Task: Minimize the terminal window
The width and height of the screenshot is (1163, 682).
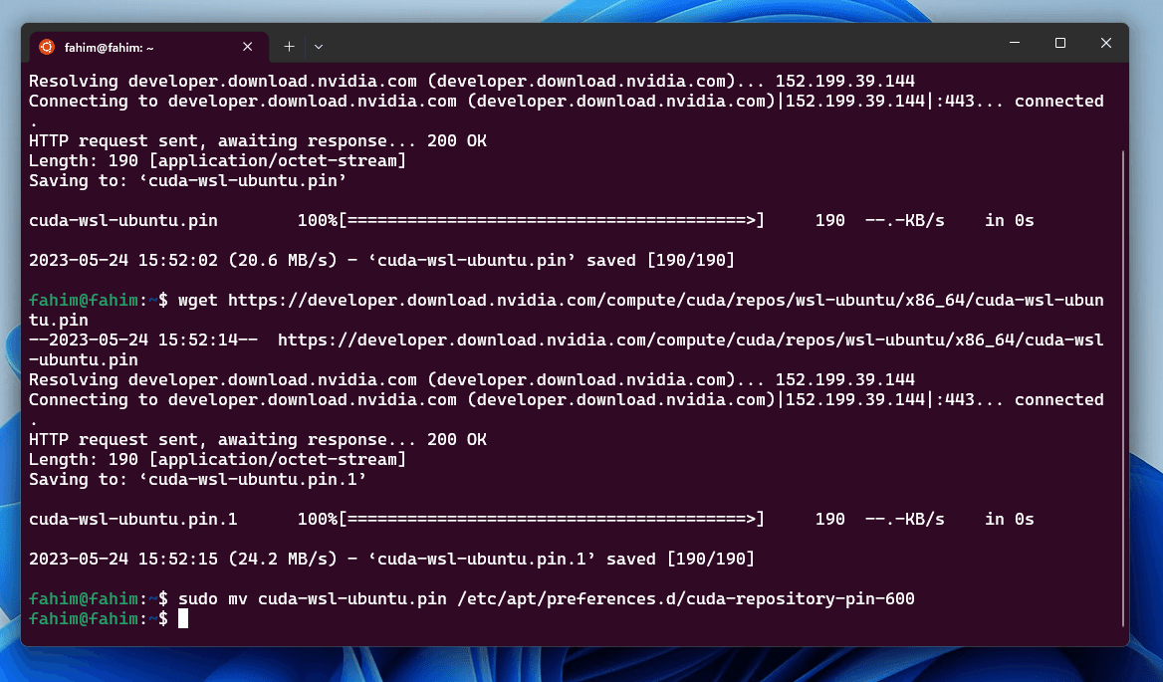Action: pyautogui.click(x=1015, y=43)
